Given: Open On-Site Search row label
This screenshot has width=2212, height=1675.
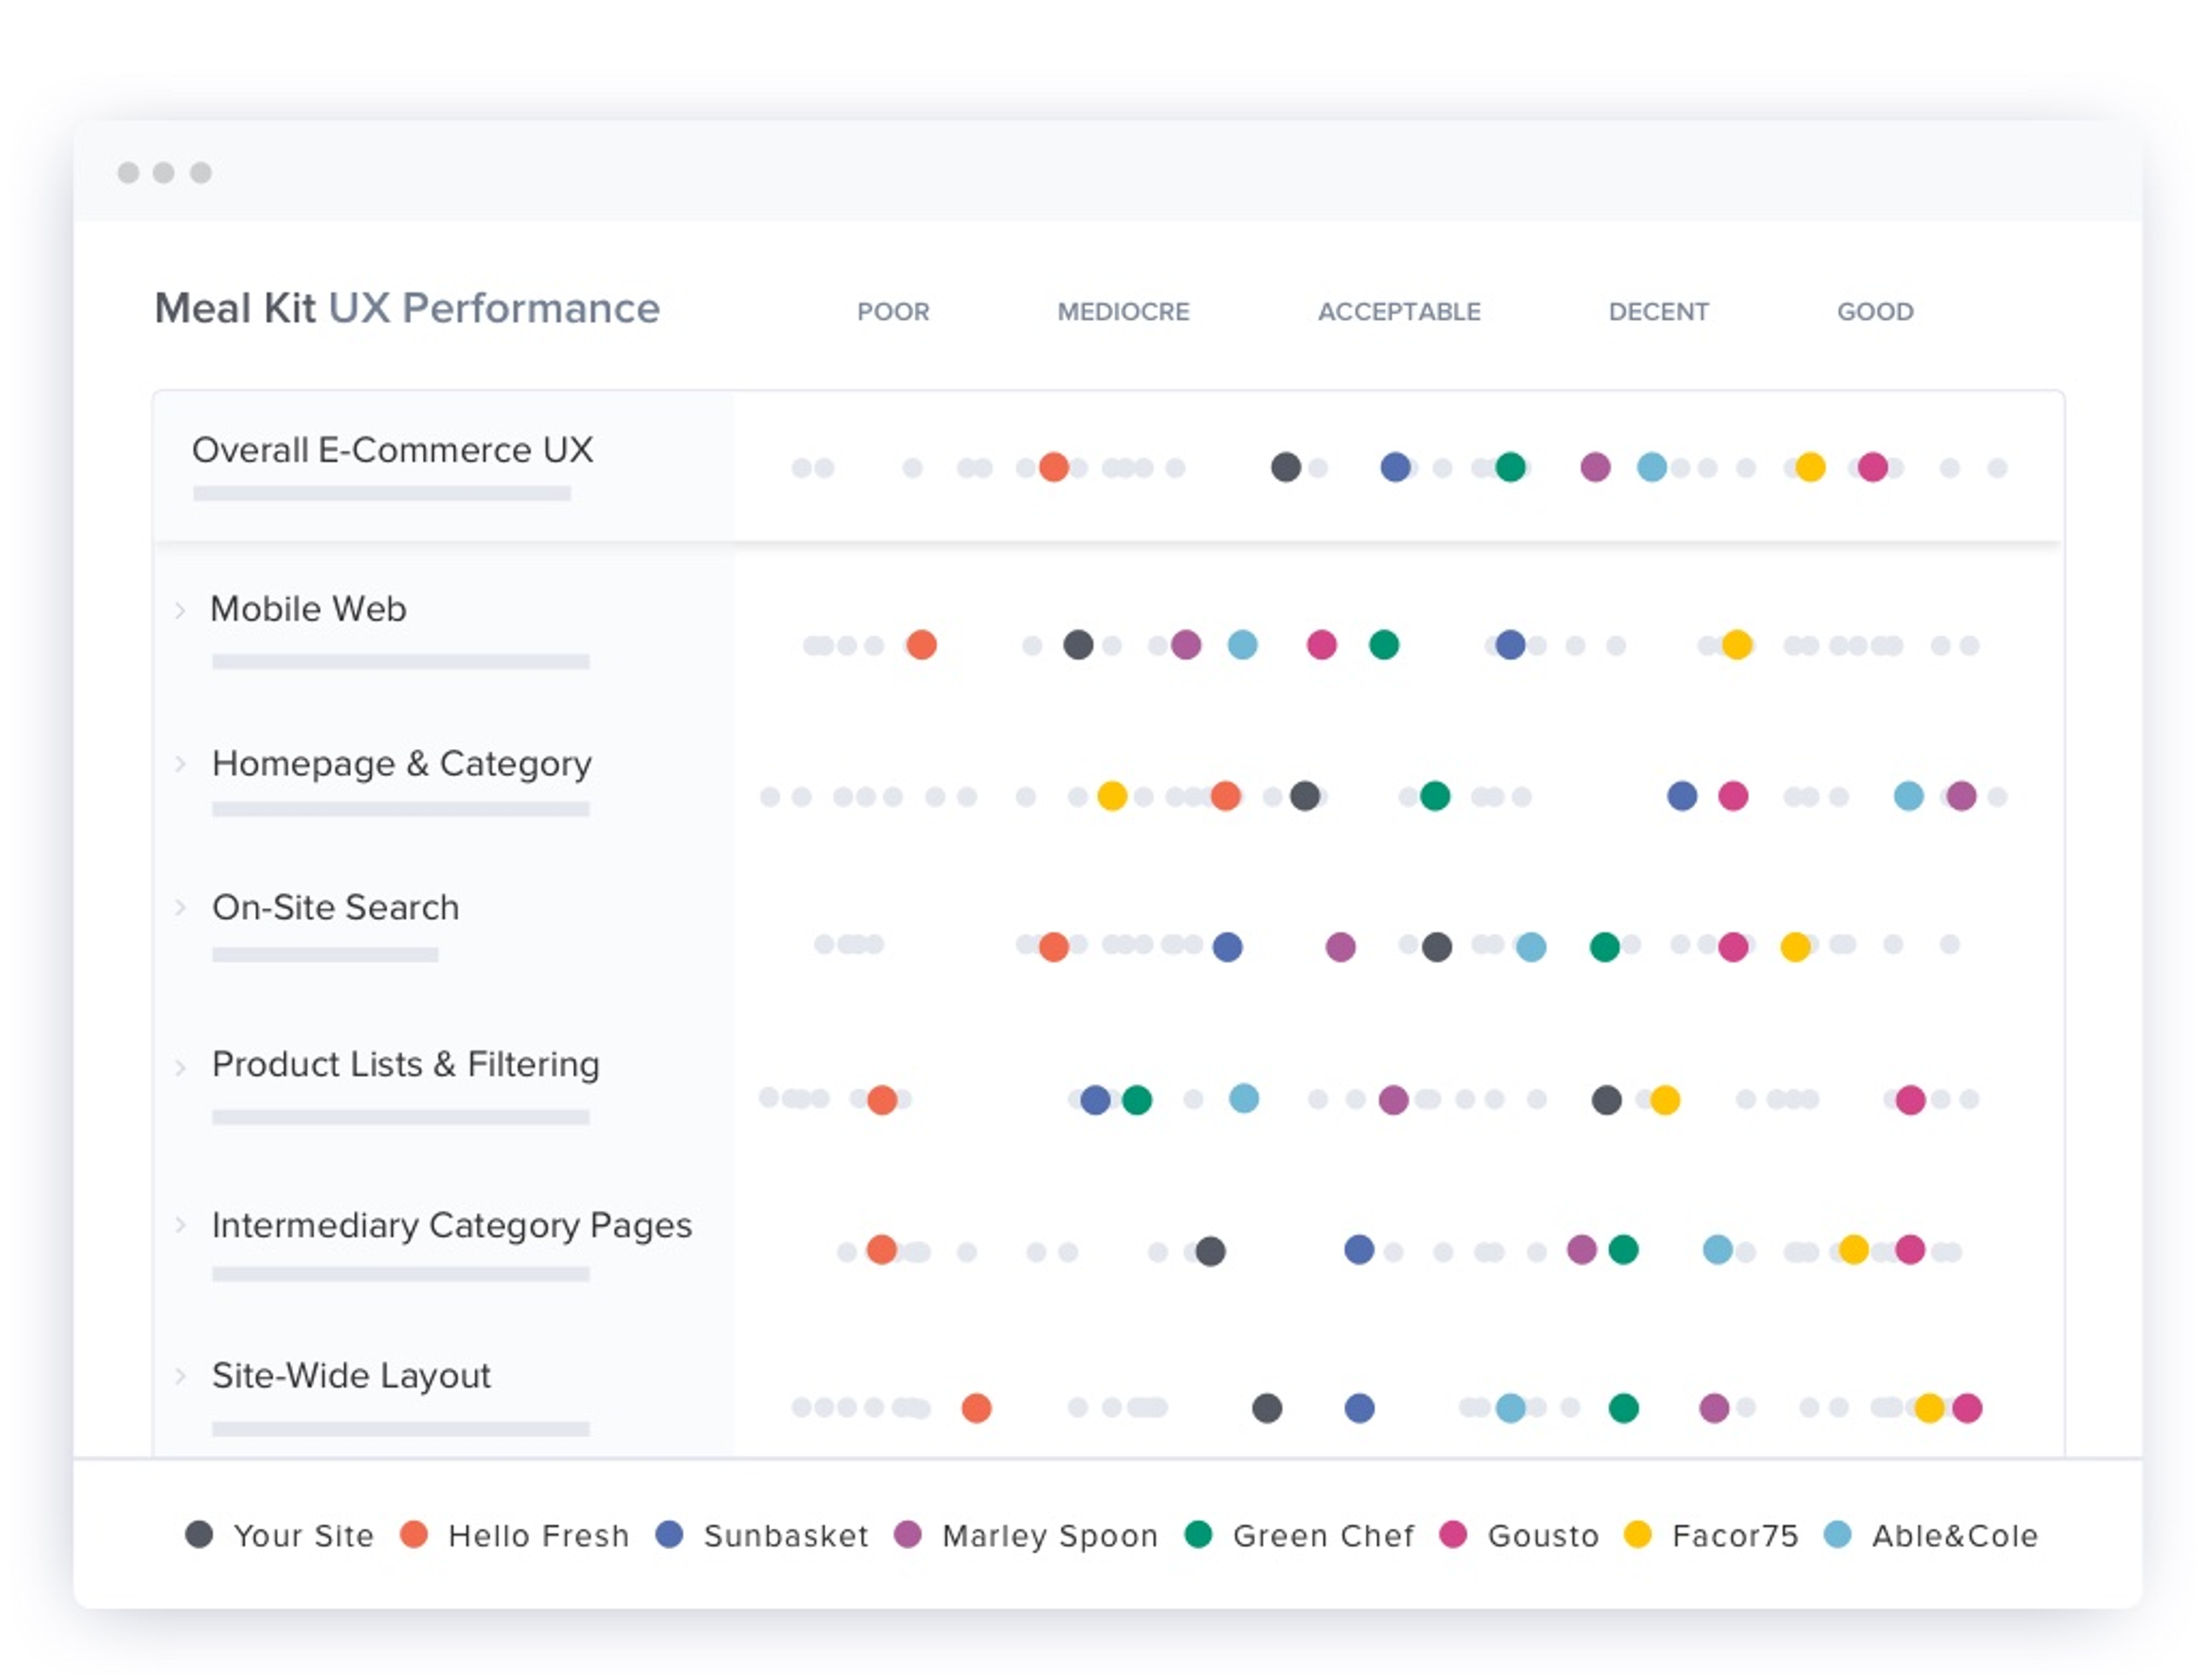Looking at the screenshot, I should point(335,908).
